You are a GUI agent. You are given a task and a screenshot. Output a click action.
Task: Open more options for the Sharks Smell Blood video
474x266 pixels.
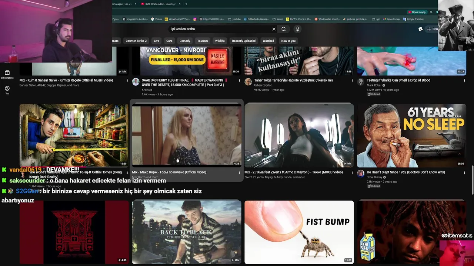[465, 81]
